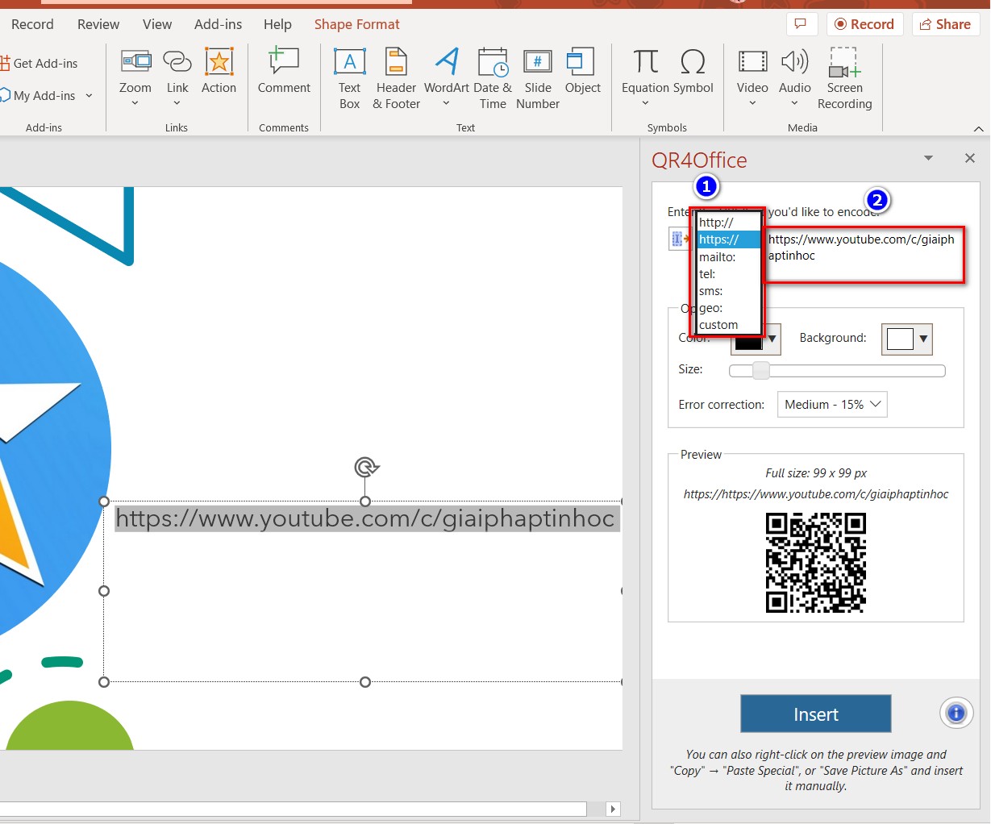The width and height of the screenshot is (991, 824).
Task: Choose the custom protocol option
Action: coord(729,325)
